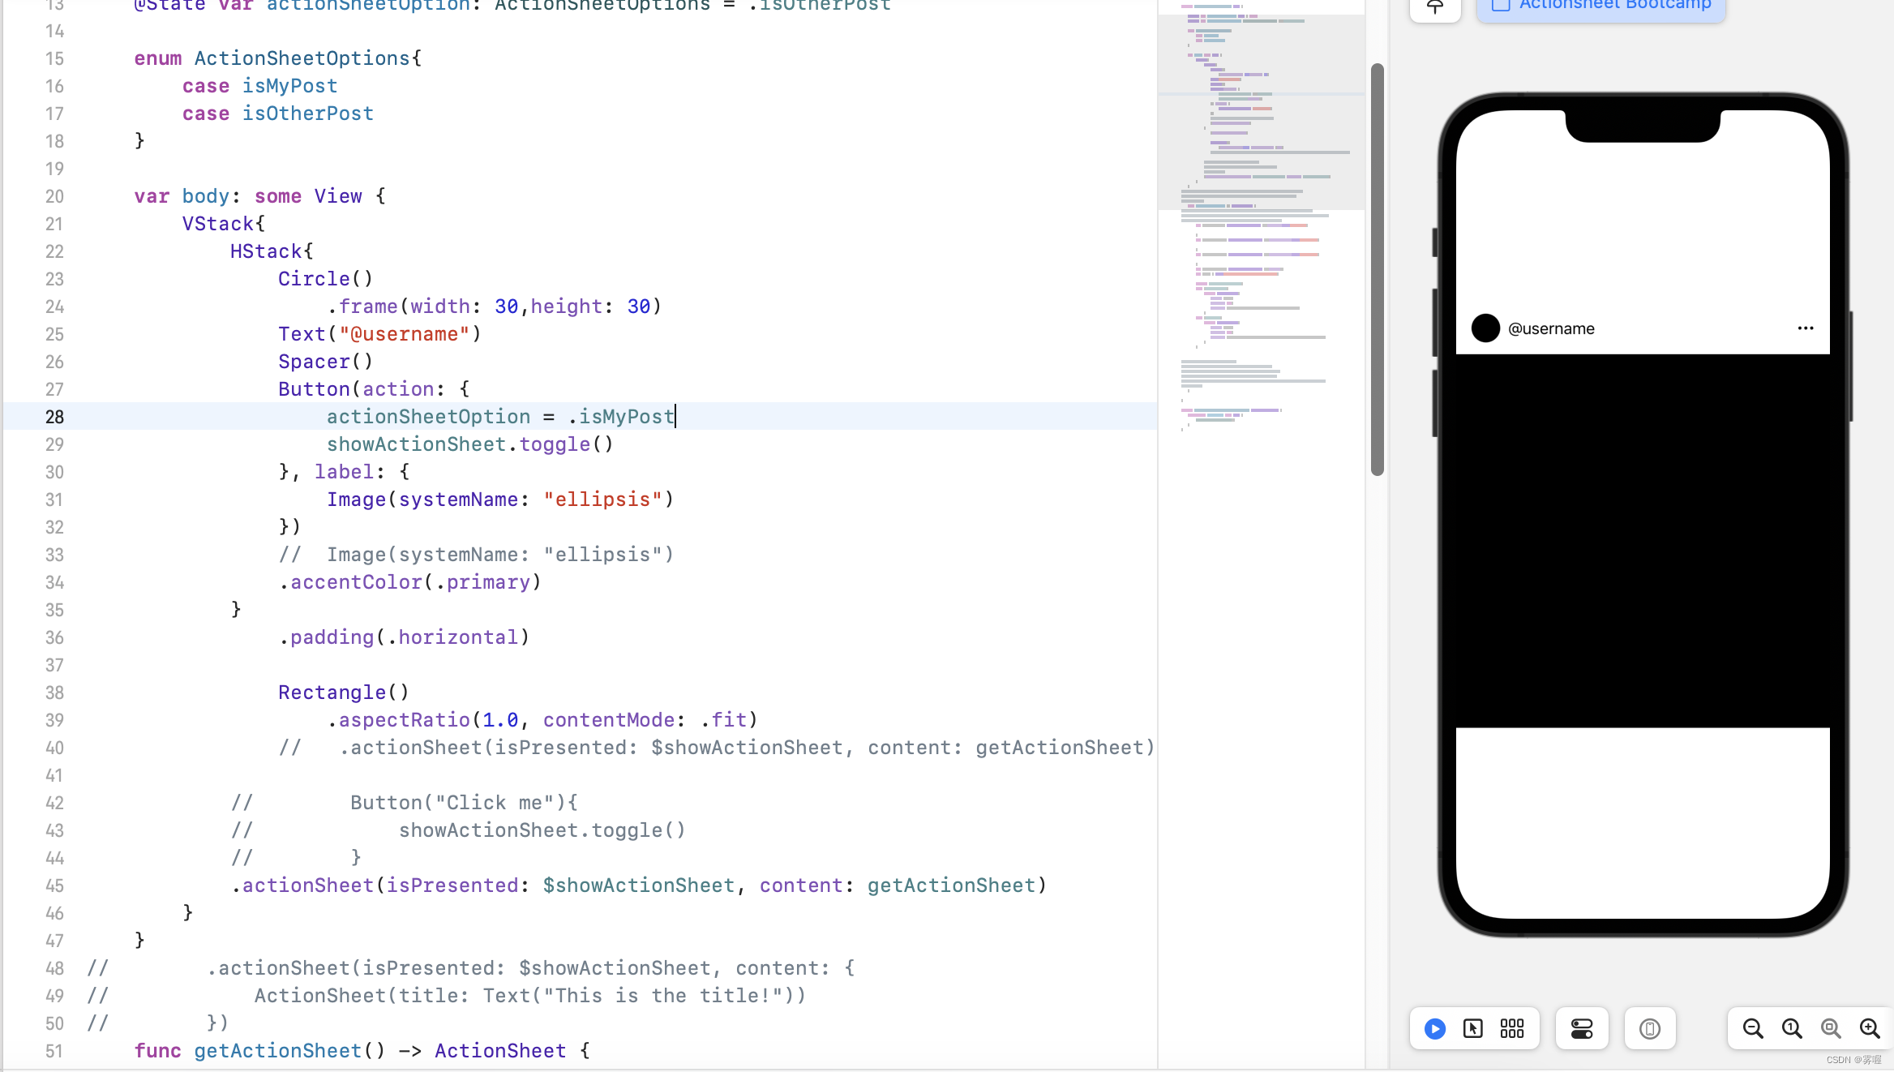
Task: Select the enum ActionSheetOptions declaration
Action: 280,58
